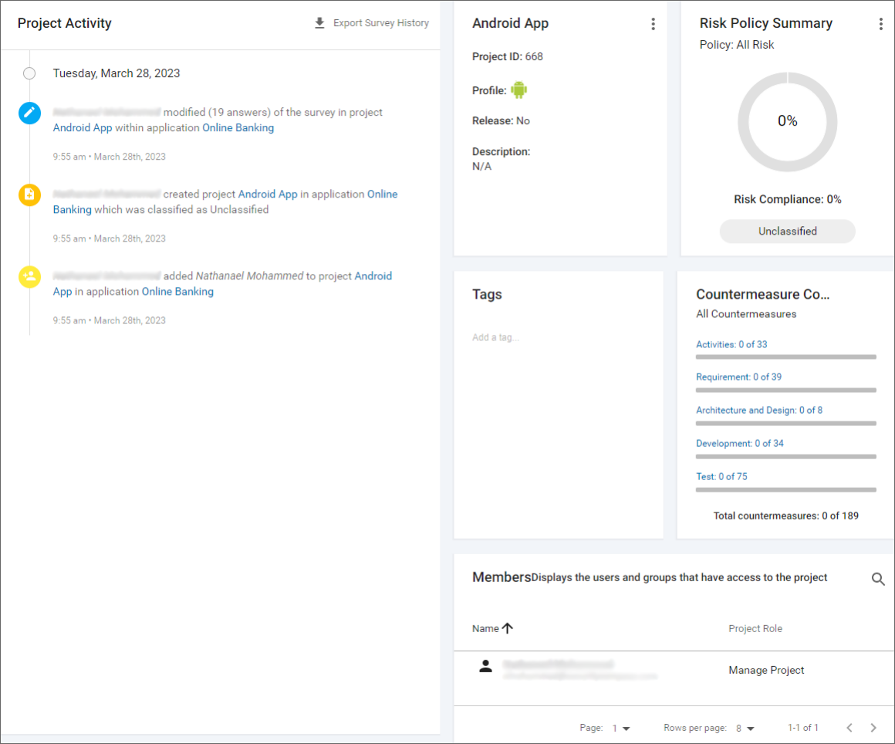Click the Unclassified classification button
This screenshot has width=895, height=744.
pos(787,231)
